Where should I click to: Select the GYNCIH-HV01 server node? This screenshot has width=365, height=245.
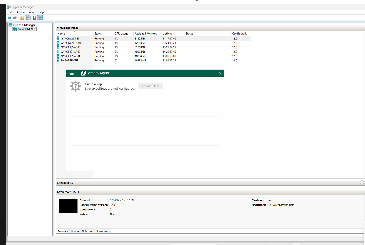[x=27, y=29]
